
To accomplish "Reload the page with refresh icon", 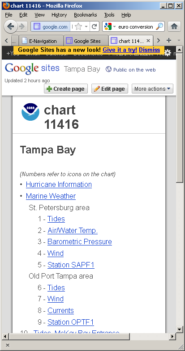I will coord(95,27).
